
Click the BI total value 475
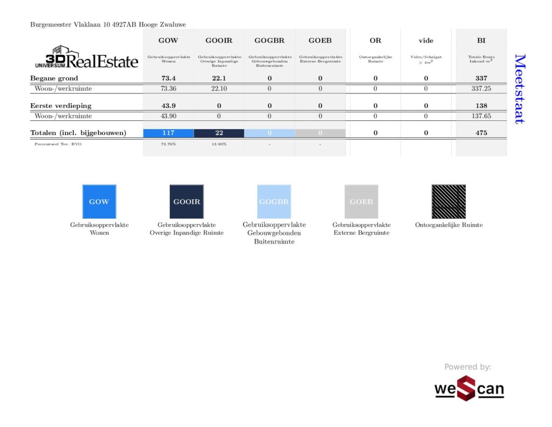pyautogui.click(x=481, y=133)
